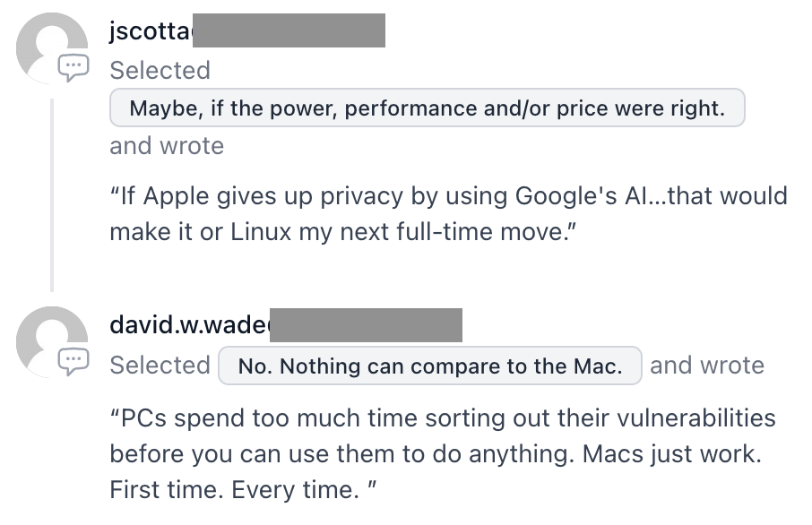Open the comment bubble icon on david.w.wade's avatar

(x=73, y=361)
